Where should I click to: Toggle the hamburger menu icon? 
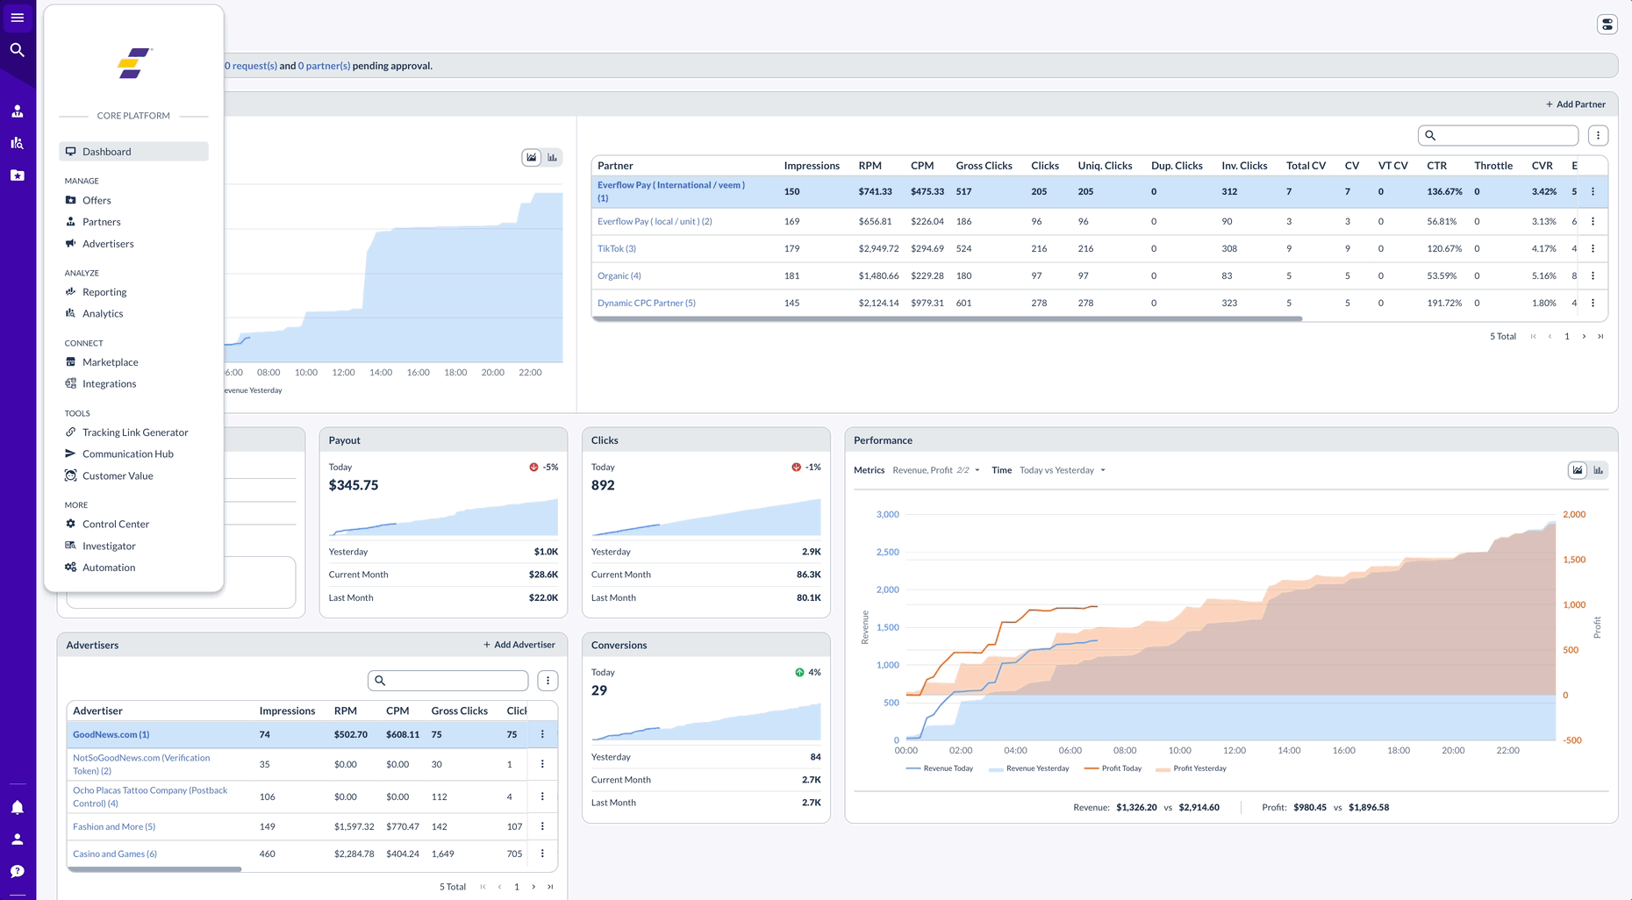pos(18,18)
